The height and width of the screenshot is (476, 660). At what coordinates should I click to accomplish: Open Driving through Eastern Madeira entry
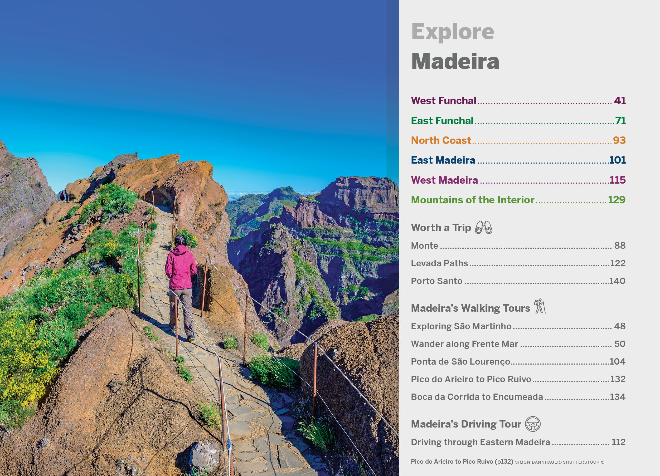pos(518,442)
